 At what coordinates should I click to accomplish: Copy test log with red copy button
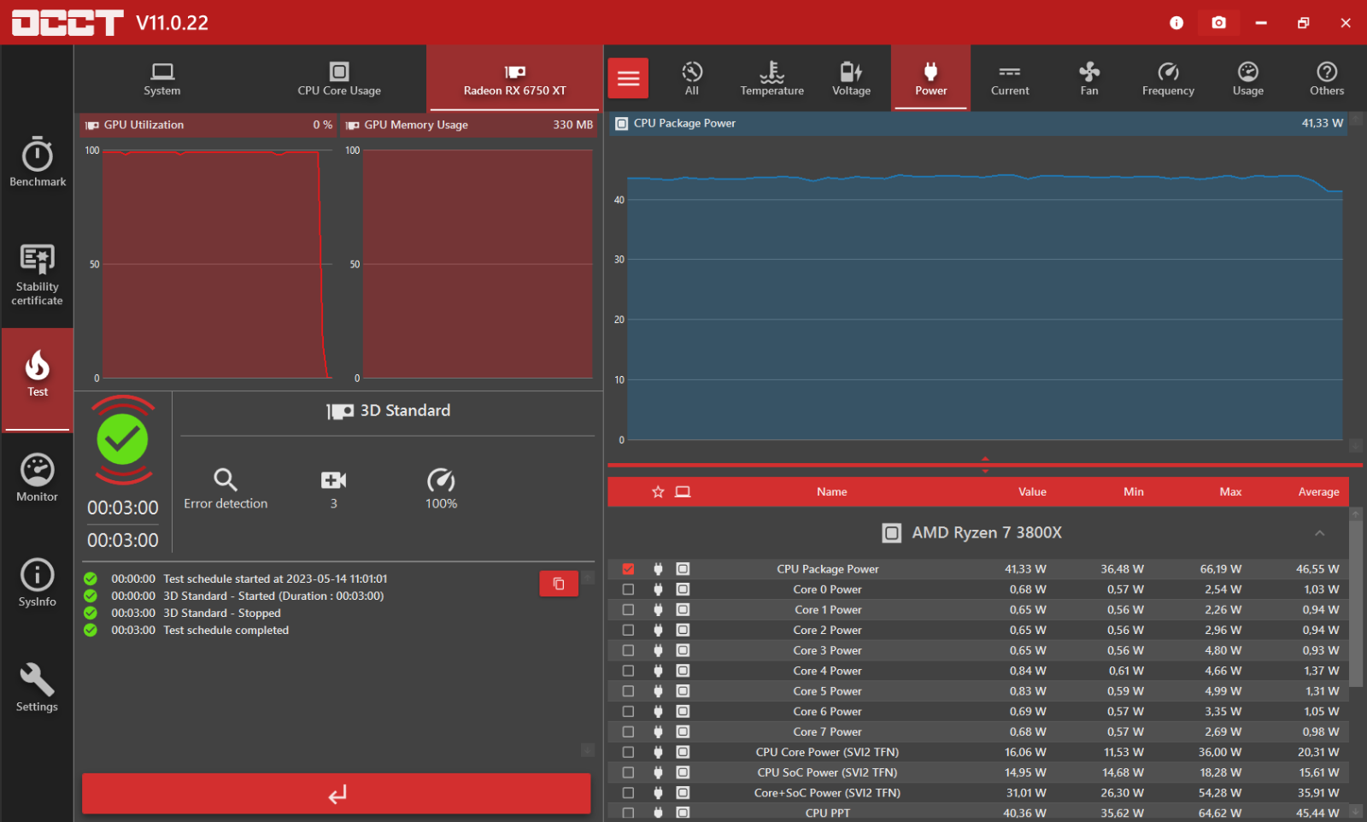click(559, 584)
